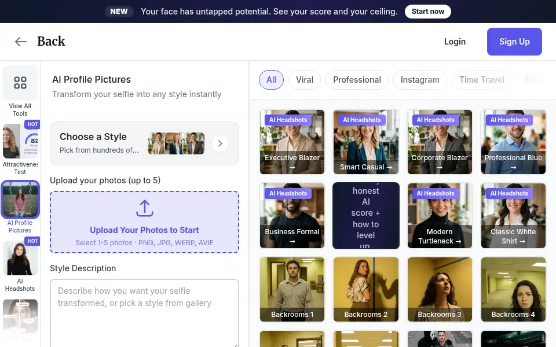
Task: Click the Style Description text field
Action: tap(144, 313)
